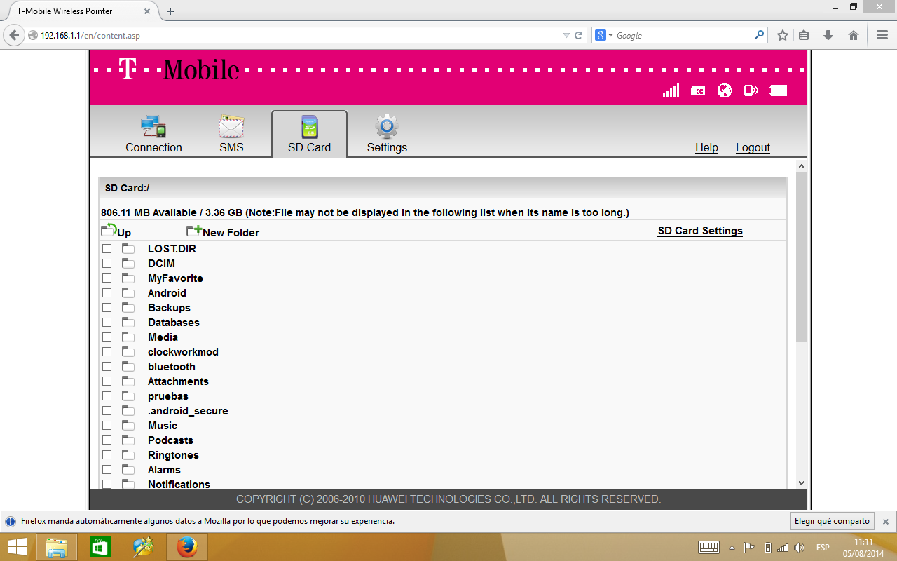Open the Firefox hamburger menu
The height and width of the screenshot is (561, 897).
point(882,35)
